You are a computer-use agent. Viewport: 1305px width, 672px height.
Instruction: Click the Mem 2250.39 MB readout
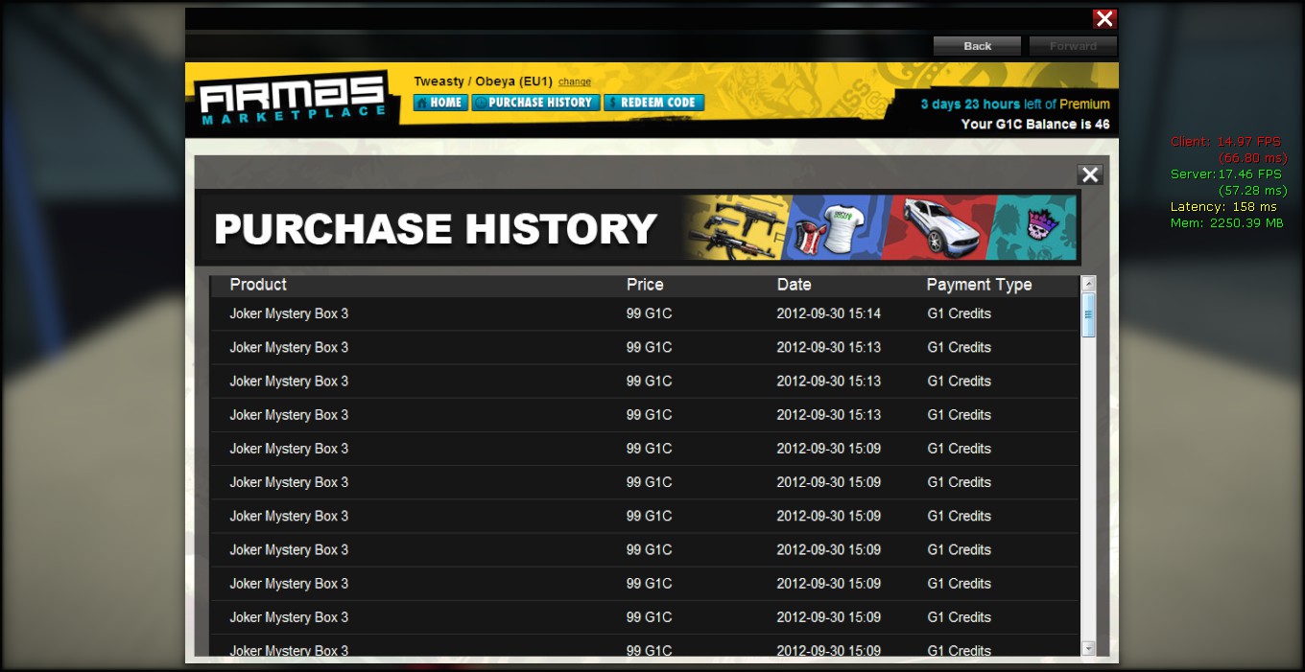(x=1227, y=223)
